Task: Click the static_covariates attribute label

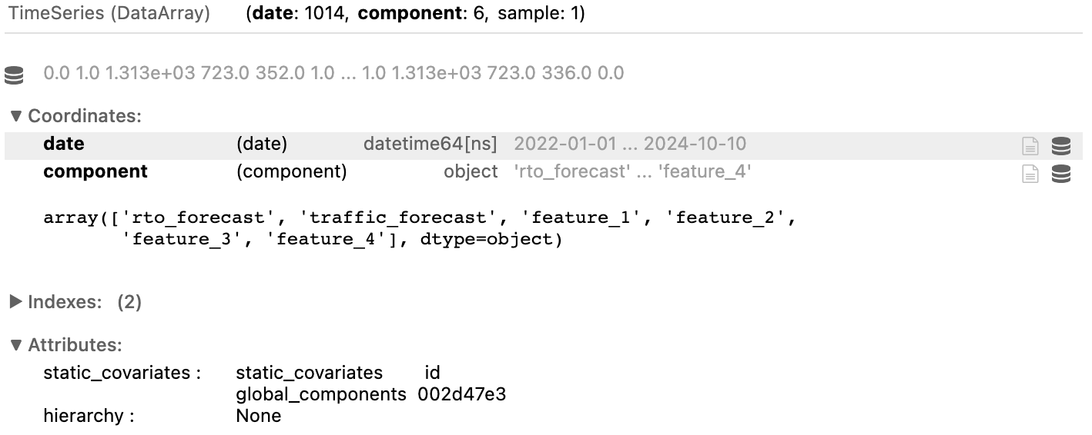Action: tap(122, 373)
